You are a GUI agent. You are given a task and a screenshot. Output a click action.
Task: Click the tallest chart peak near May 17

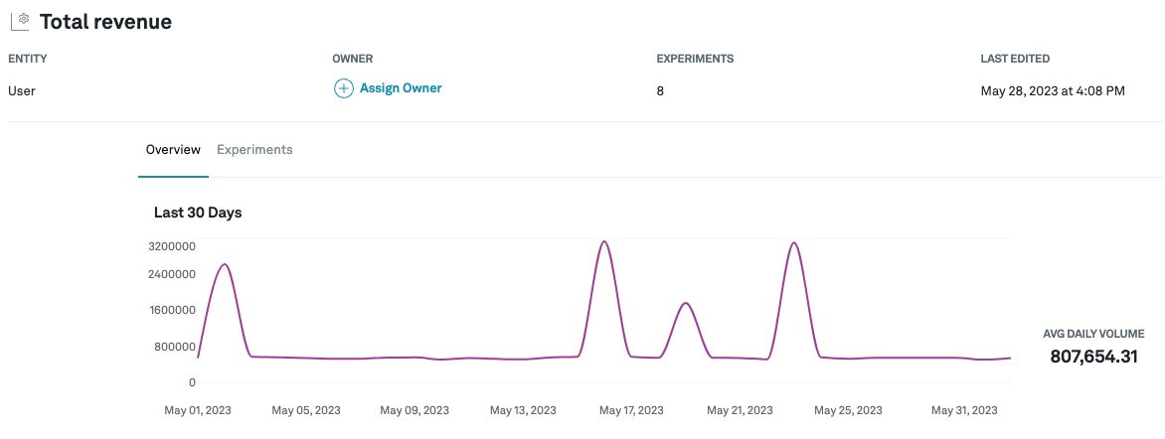point(603,242)
